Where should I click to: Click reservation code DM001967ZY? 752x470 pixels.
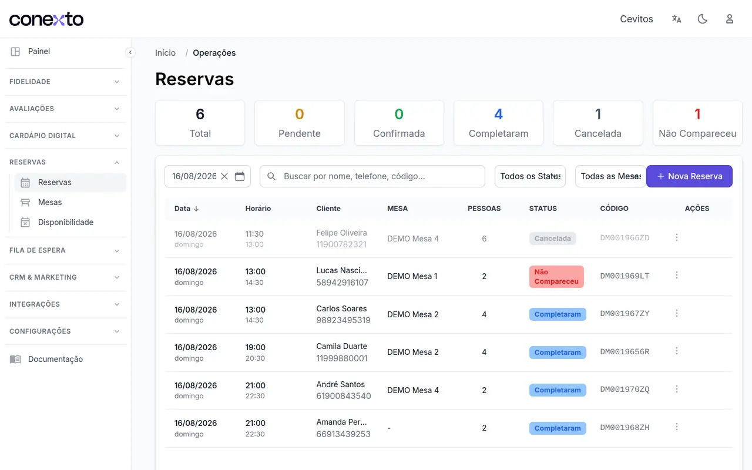click(625, 314)
